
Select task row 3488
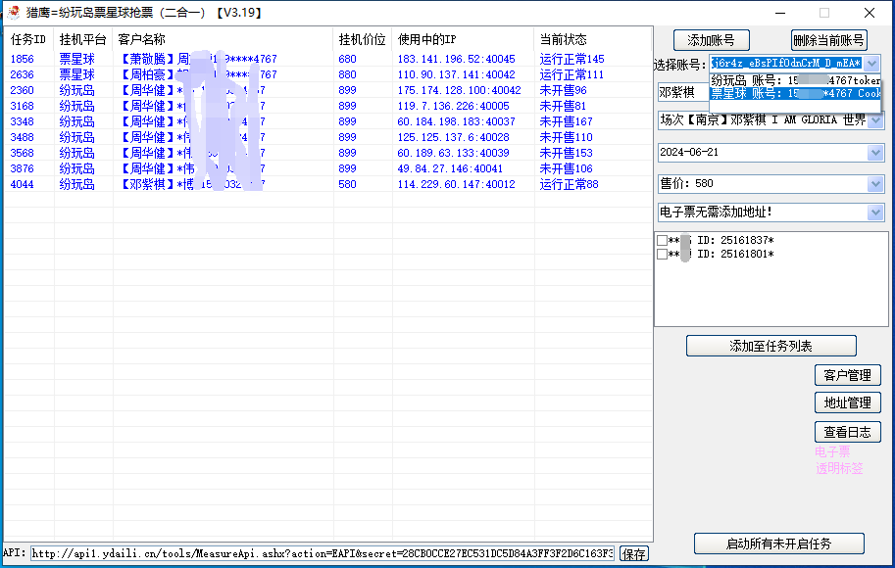(328, 137)
